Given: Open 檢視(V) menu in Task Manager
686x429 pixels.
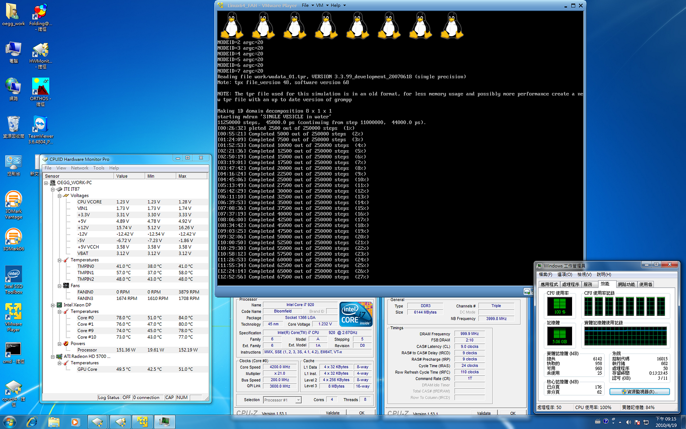Looking at the screenshot, I should pyautogui.click(x=584, y=274).
